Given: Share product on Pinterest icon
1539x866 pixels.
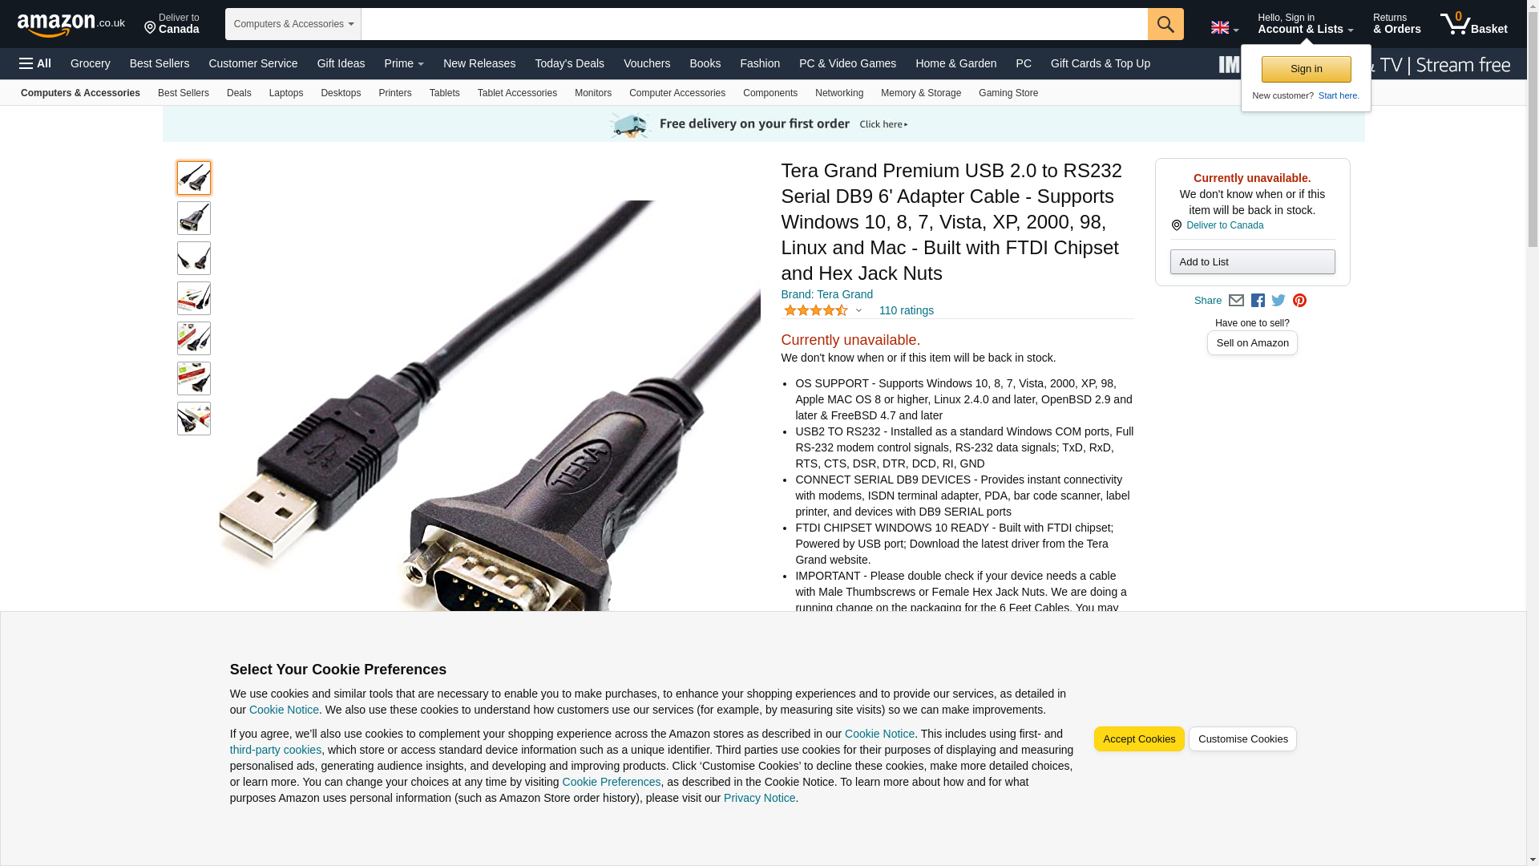Looking at the screenshot, I should click(1299, 301).
